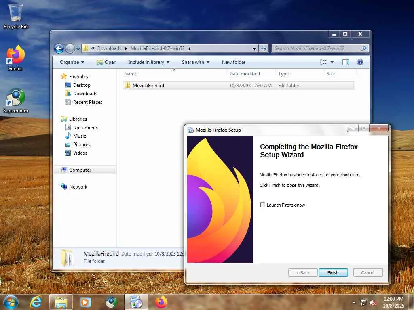
Task: Select the MozillaFirebird folder icon in file list
Action: 127,86
